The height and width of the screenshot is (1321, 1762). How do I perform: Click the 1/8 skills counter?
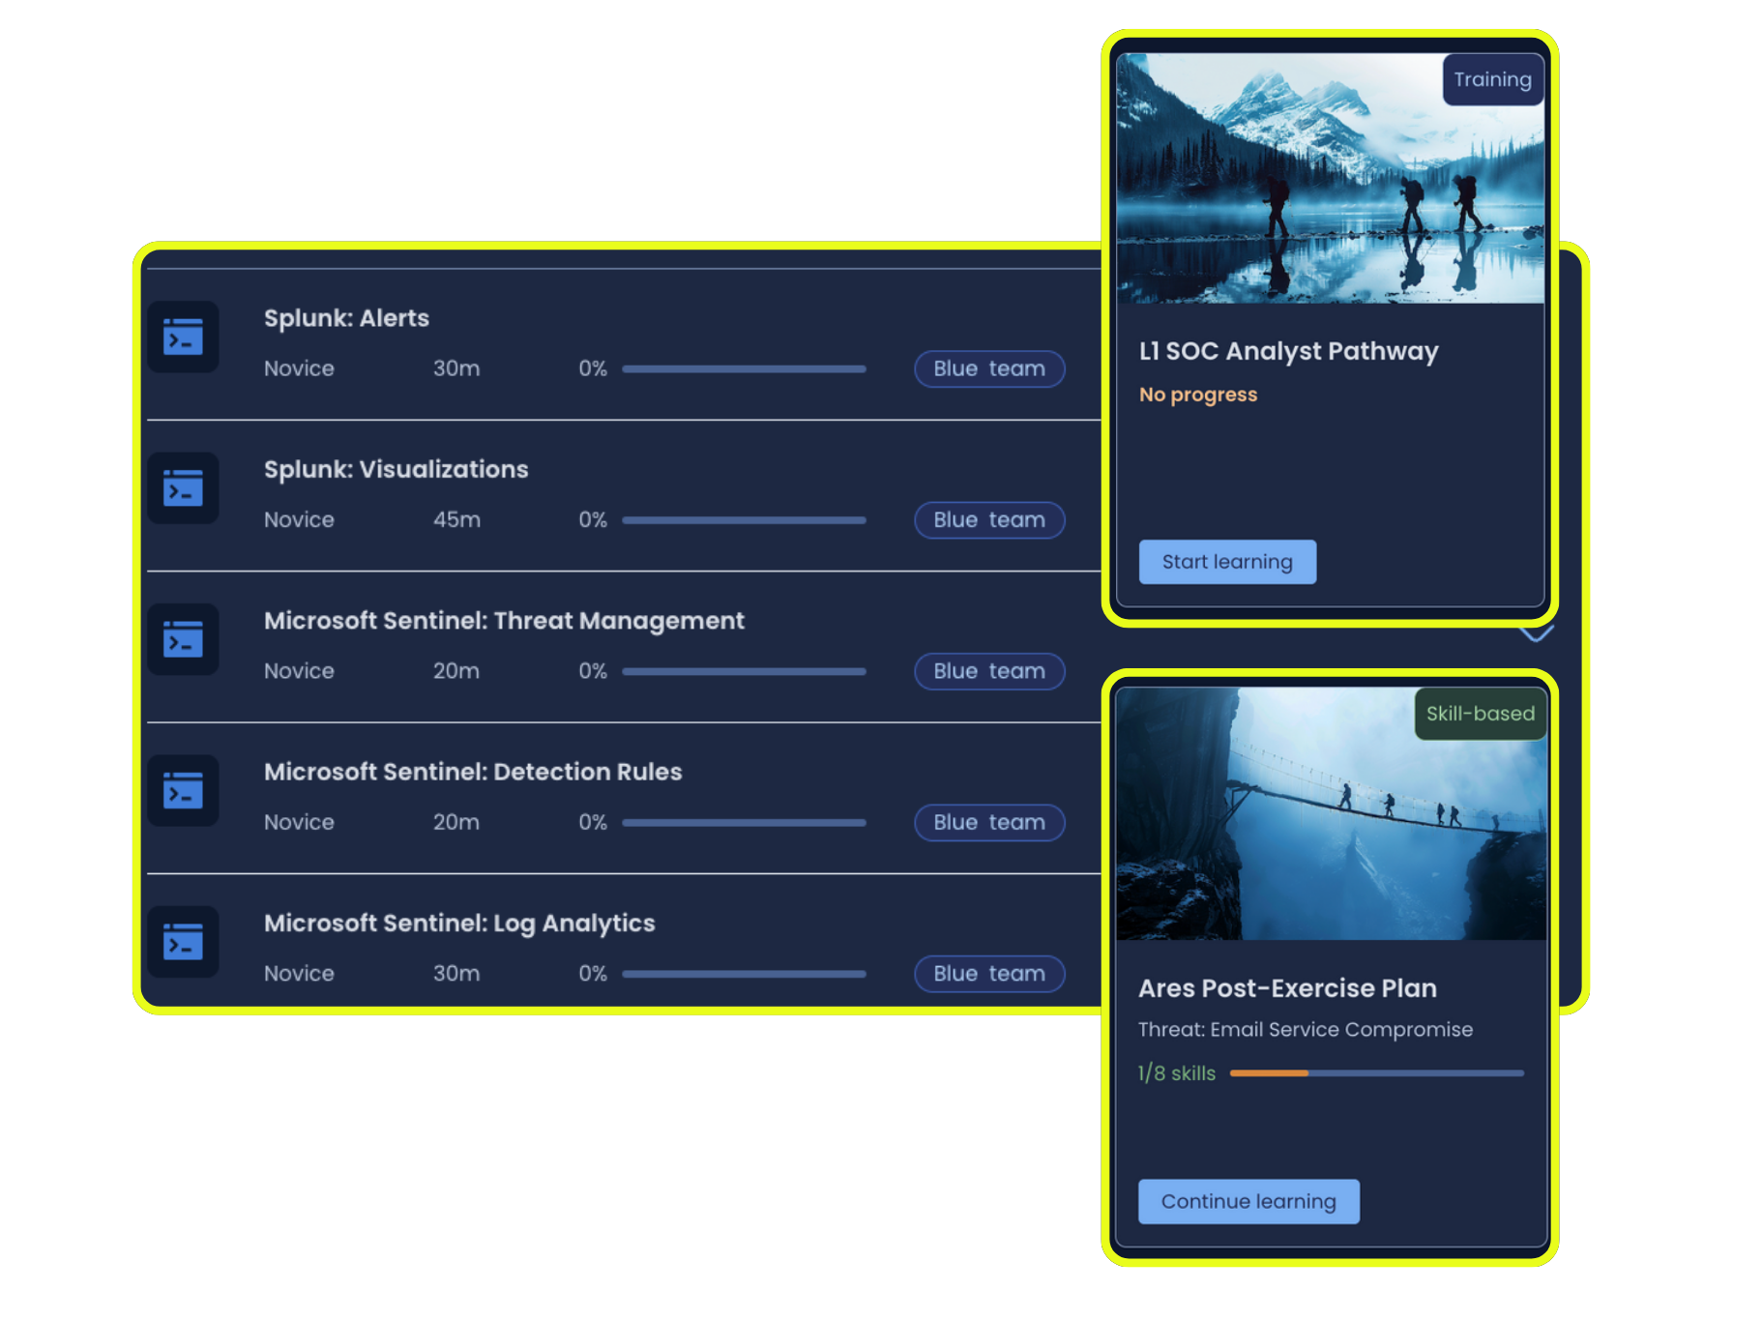point(1177,1073)
